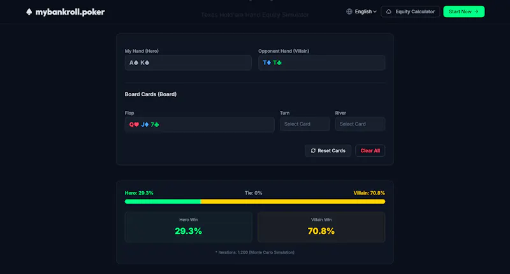The width and height of the screenshot is (510, 274).
Task: Select the My Hand (Hero) input field
Action: pyautogui.click(x=188, y=62)
